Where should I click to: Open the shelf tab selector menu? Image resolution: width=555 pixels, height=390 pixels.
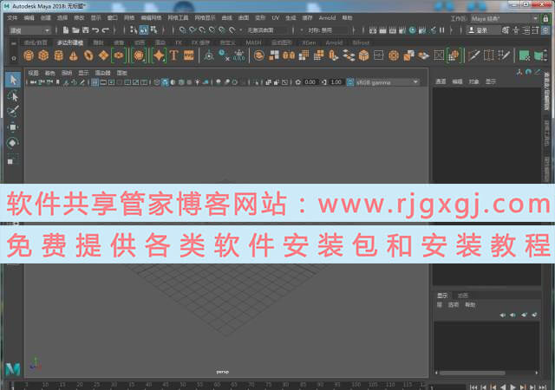14,43
